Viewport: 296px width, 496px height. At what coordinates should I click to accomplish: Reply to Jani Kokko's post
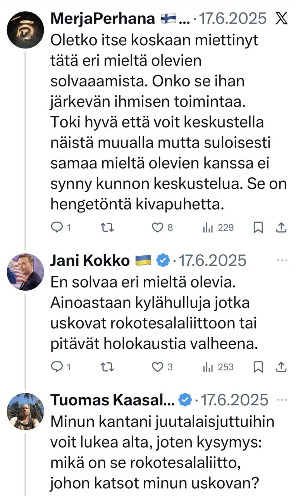pos(57,367)
